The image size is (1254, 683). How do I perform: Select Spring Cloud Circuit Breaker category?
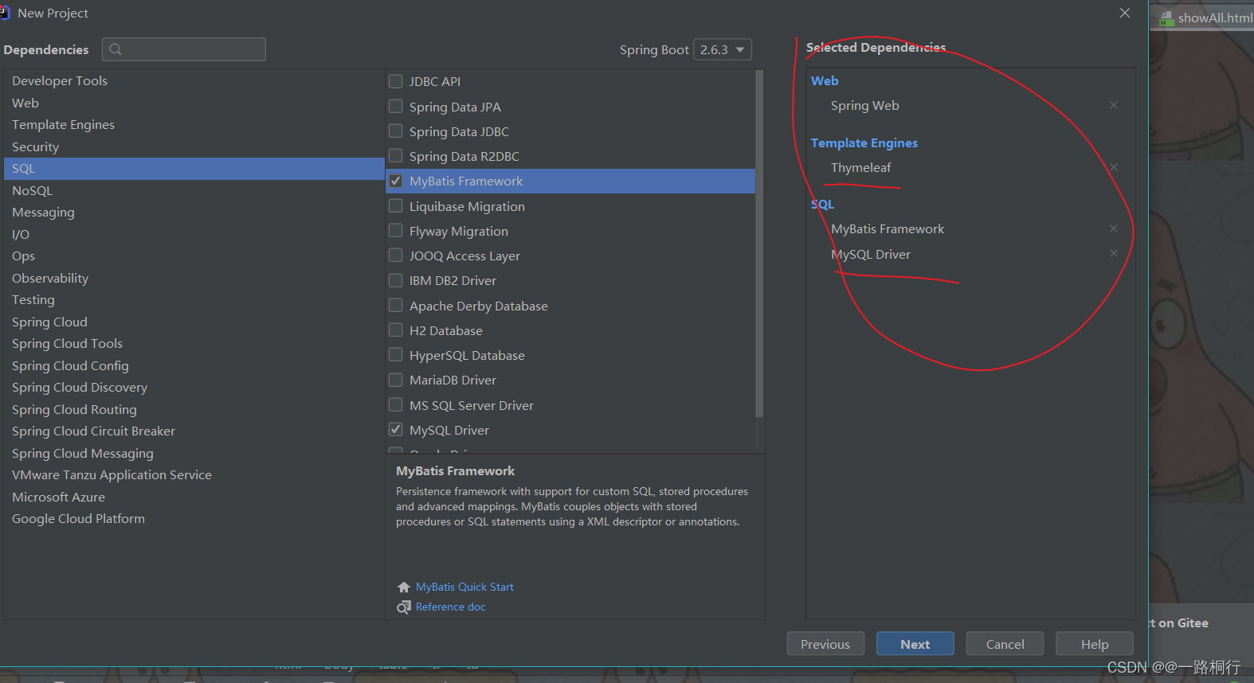point(194,431)
